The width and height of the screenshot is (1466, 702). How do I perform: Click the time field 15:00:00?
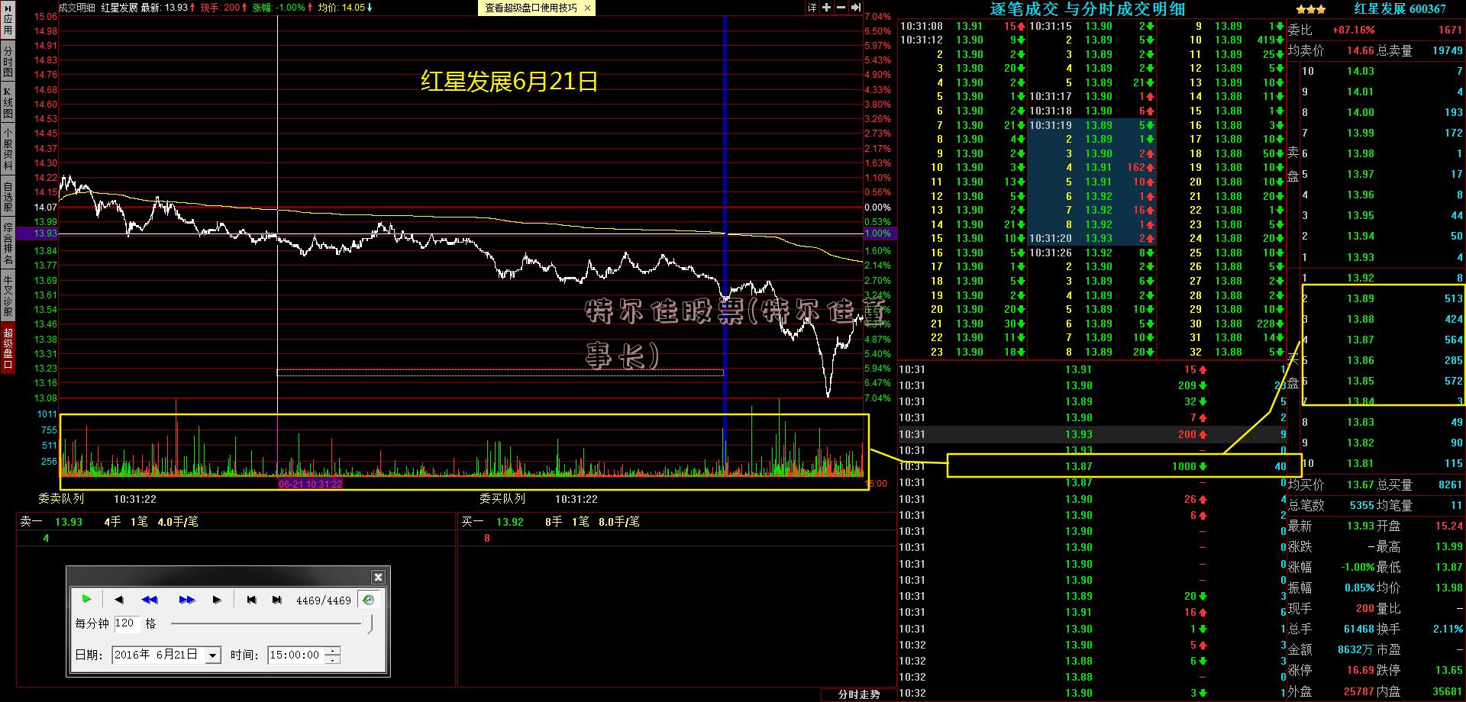point(296,655)
